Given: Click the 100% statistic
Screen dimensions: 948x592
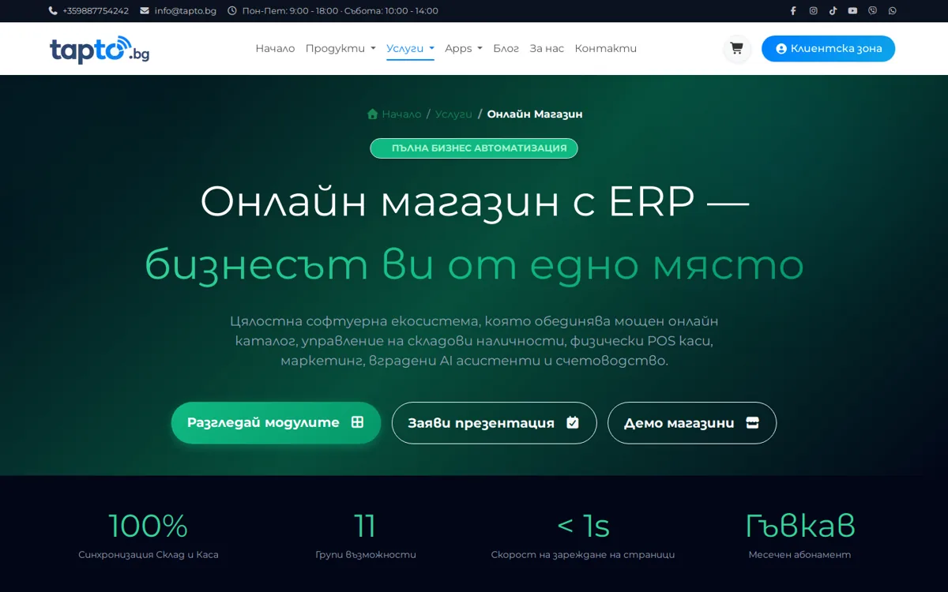Looking at the screenshot, I should coord(149,526).
